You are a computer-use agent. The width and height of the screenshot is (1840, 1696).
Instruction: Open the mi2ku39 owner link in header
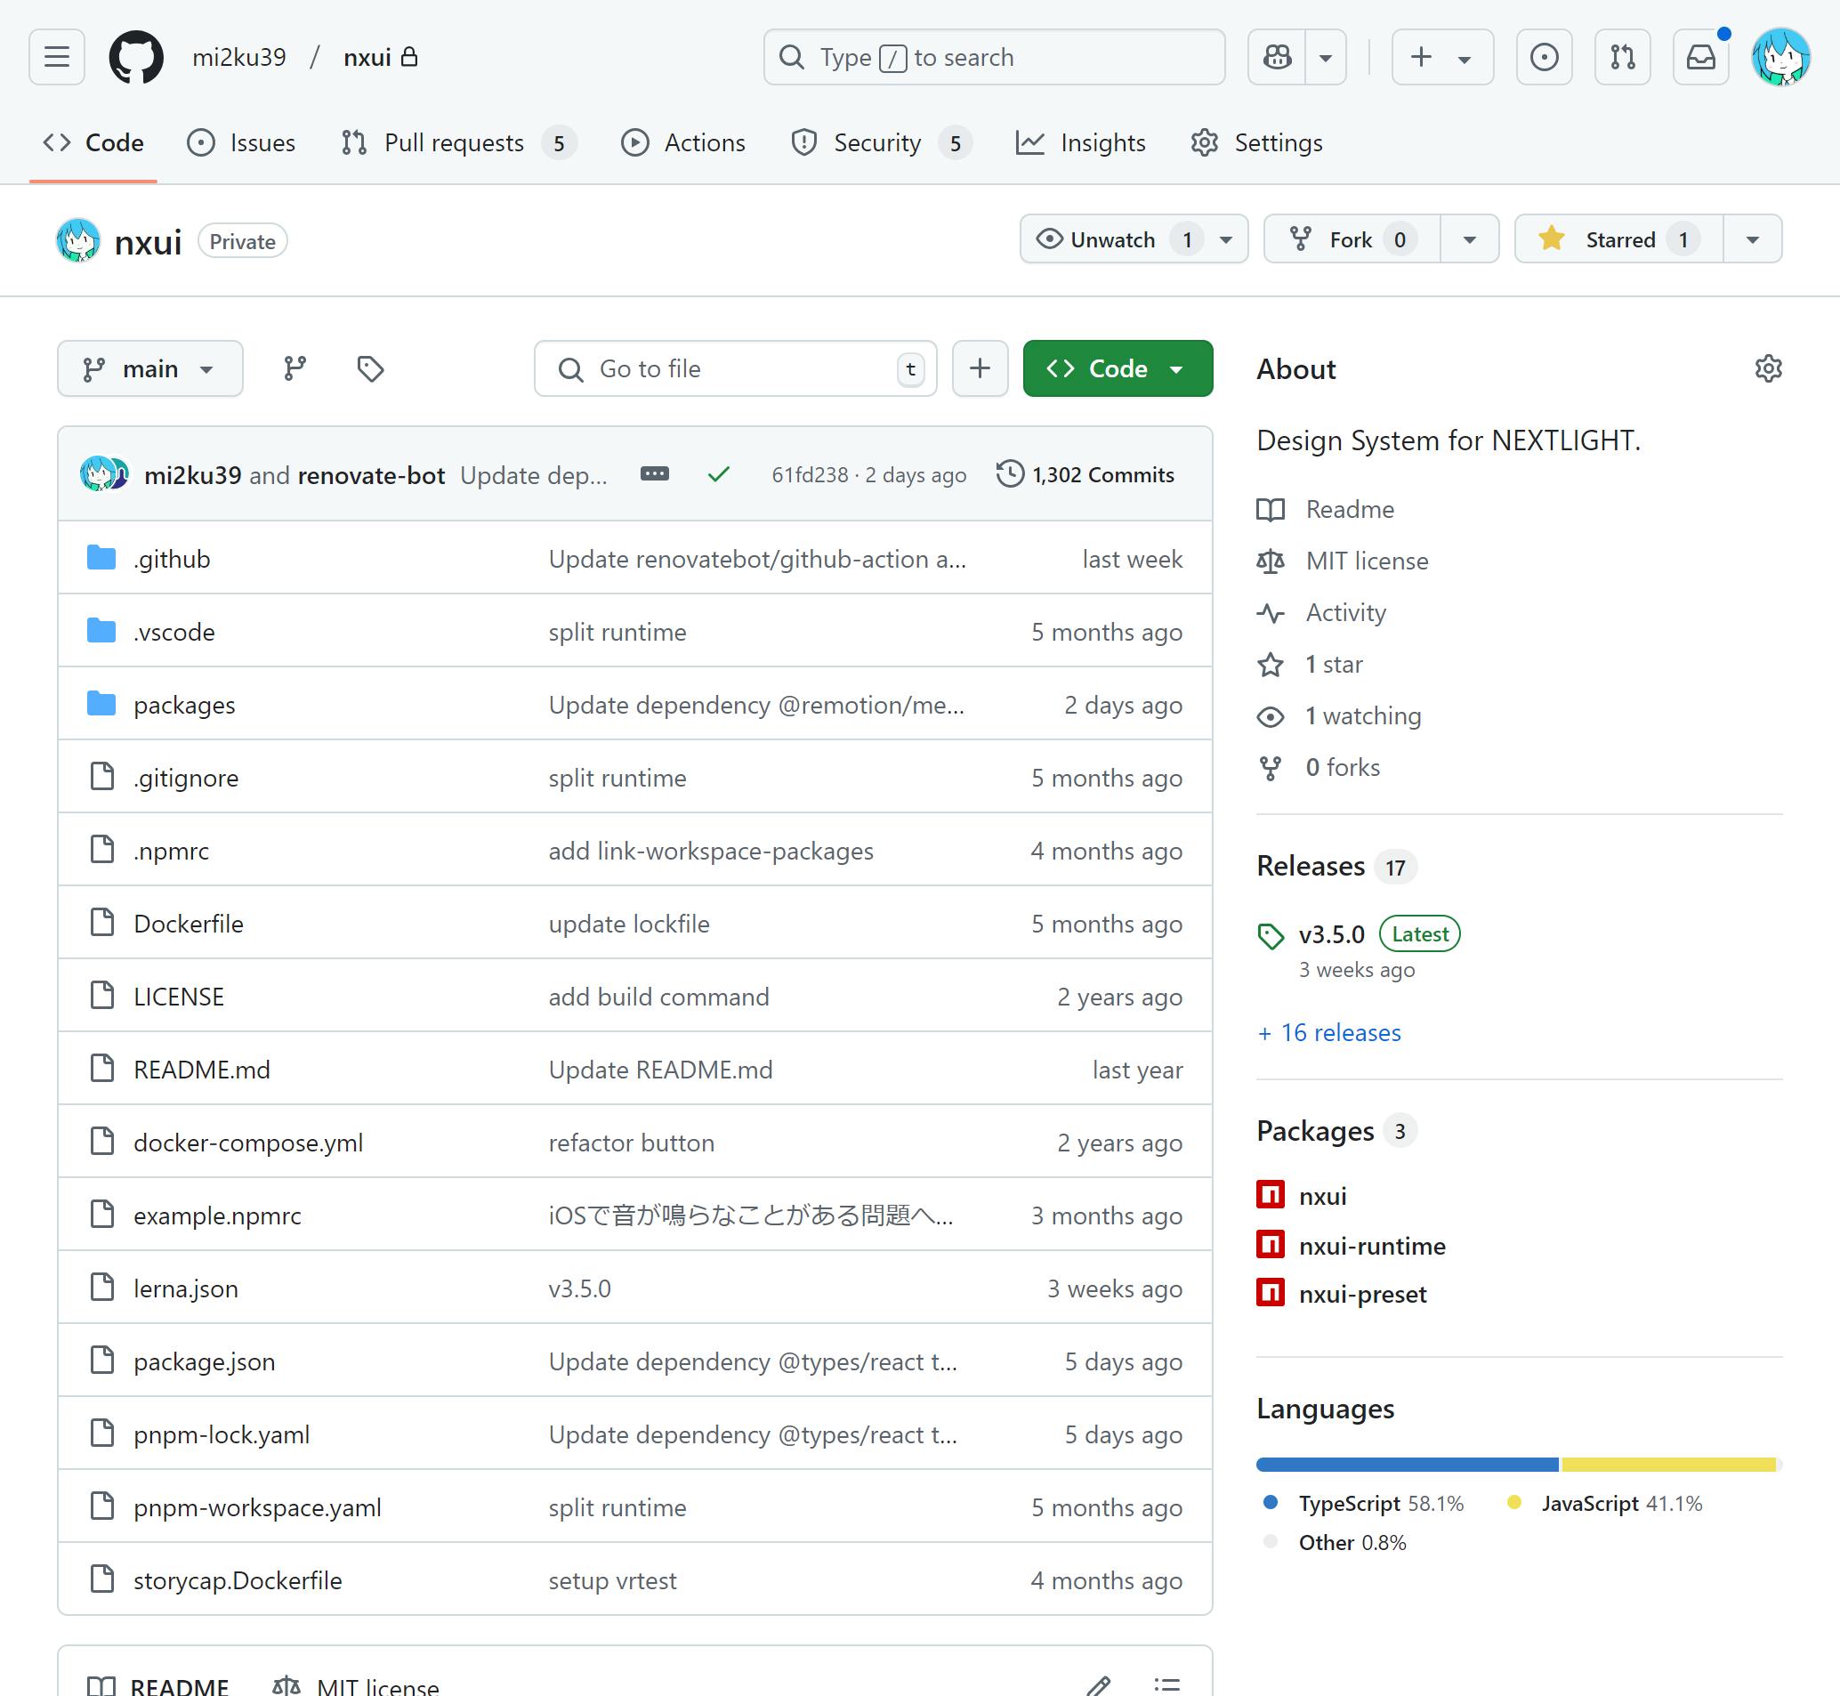tap(238, 57)
